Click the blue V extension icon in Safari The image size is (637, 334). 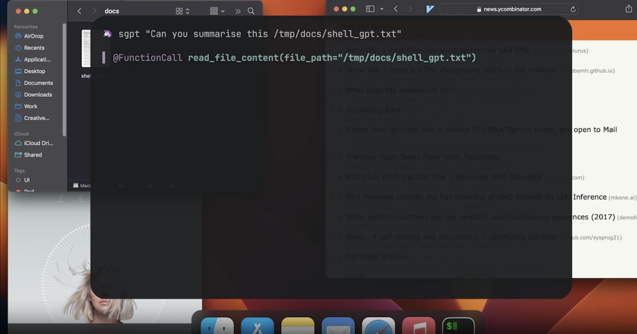[430, 9]
